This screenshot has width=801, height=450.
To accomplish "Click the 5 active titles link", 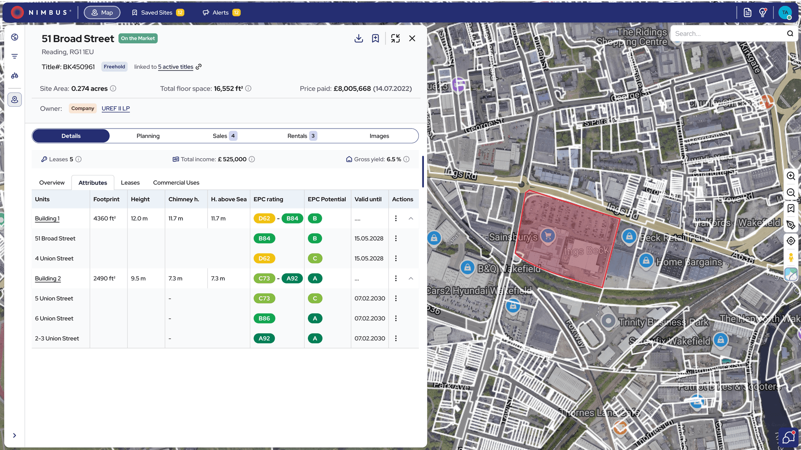I will [175, 67].
